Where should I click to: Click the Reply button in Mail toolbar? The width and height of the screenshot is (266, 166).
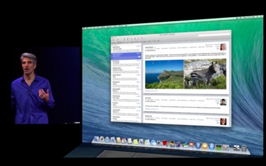coord(131,39)
